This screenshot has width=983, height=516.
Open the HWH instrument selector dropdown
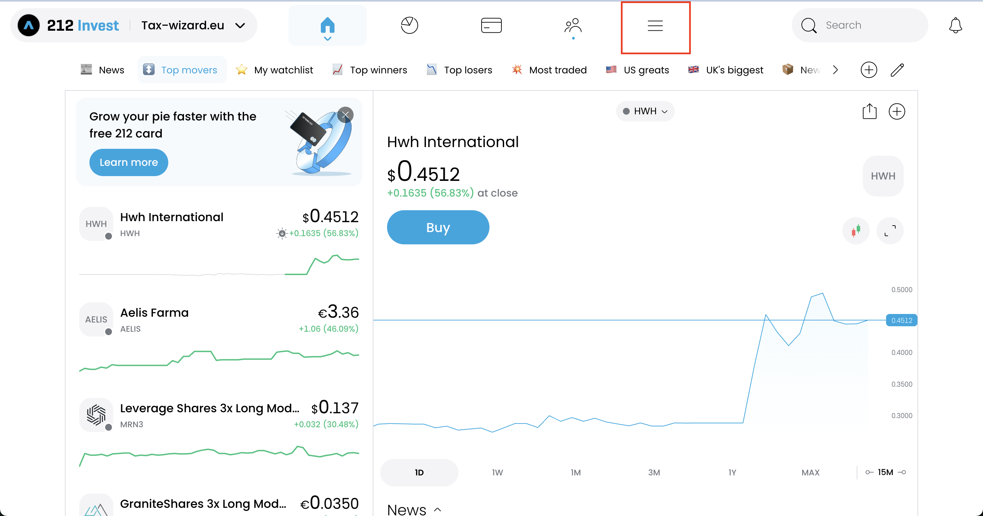(645, 111)
